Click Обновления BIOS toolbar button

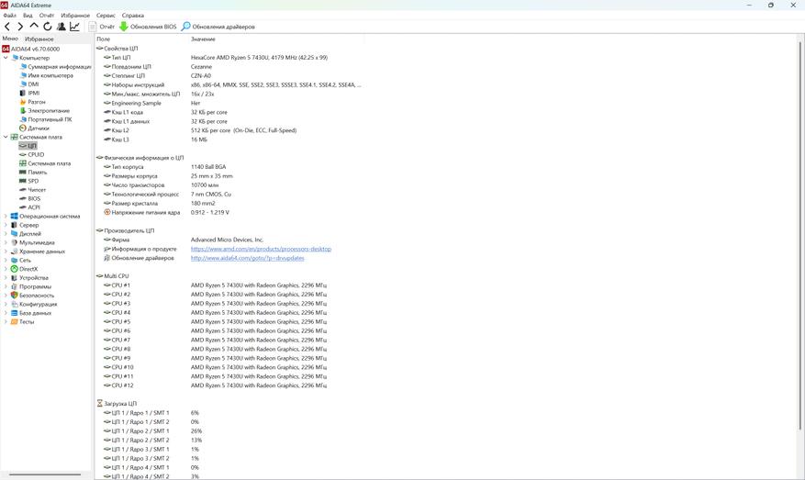pyautogui.click(x=148, y=27)
